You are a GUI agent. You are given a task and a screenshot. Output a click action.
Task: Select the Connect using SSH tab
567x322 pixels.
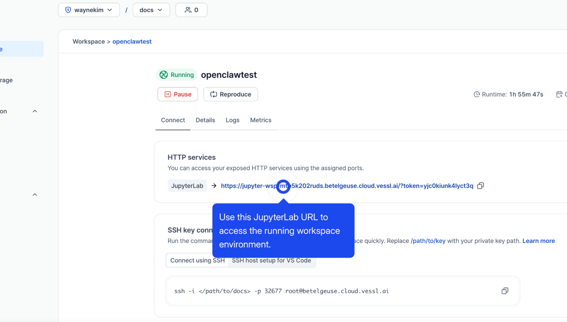[x=197, y=260]
